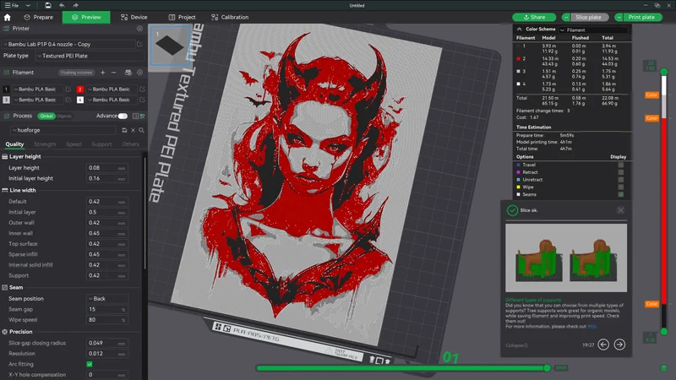
Task: Edit the Bambu Lab P1P printer preset
Action: [x=139, y=44]
